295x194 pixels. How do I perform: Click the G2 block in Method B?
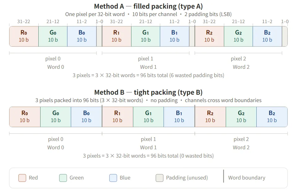241,117
